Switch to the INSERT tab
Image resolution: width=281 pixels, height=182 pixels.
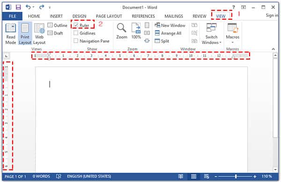click(x=56, y=16)
